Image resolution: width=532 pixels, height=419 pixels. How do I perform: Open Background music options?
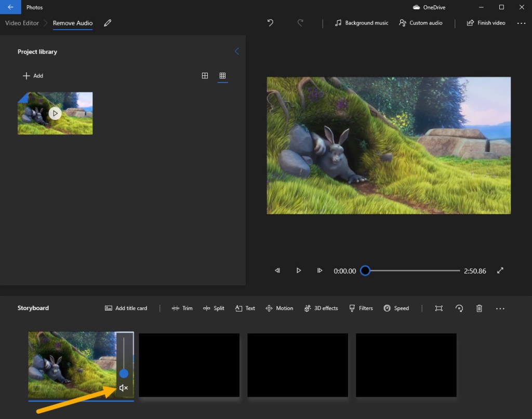tap(362, 23)
